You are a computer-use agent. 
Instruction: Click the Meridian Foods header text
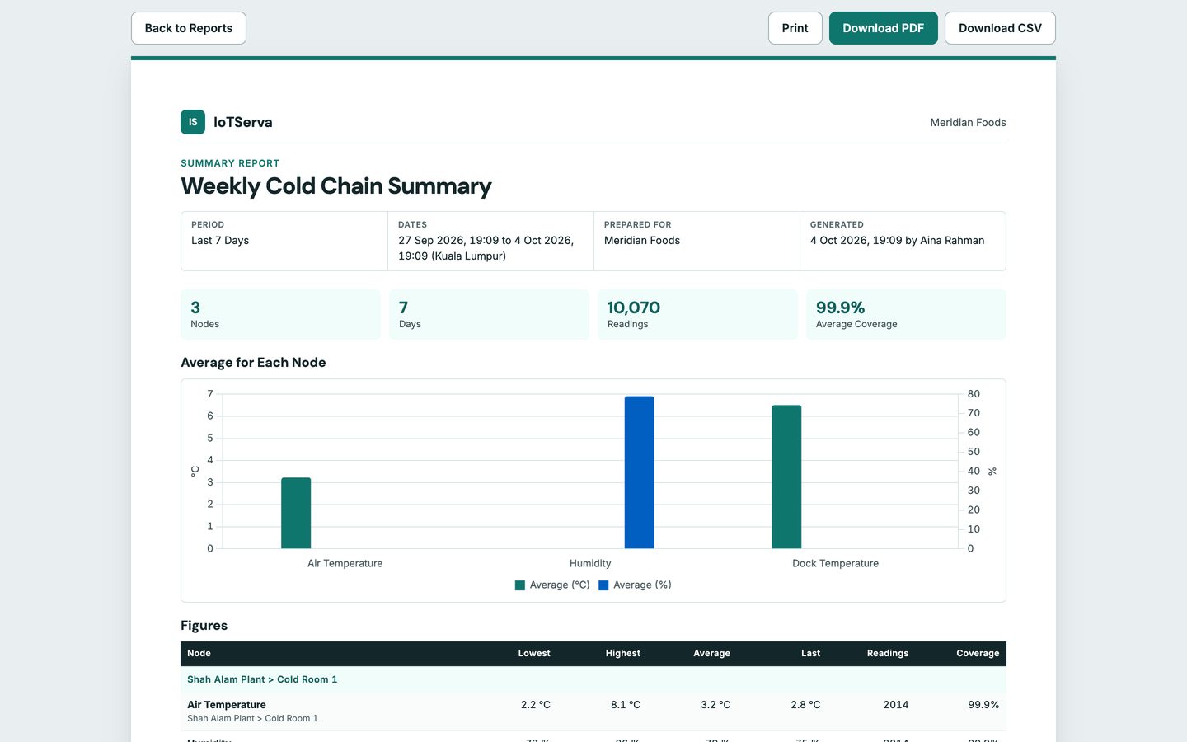[968, 123]
